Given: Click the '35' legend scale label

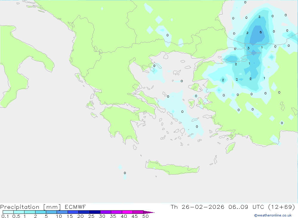Looking at the screenshot, I should tap(113, 216).
